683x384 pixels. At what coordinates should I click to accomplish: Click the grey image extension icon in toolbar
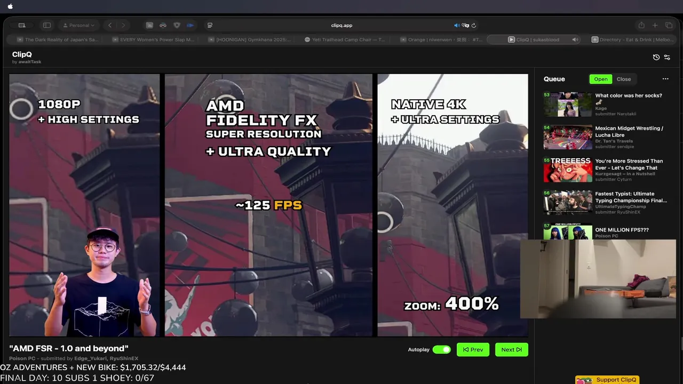(x=149, y=25)
